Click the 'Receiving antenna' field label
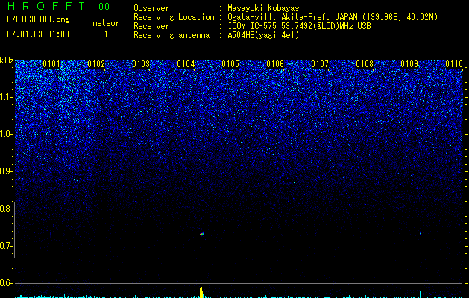 pyautogui.click(x=171, y=35)
